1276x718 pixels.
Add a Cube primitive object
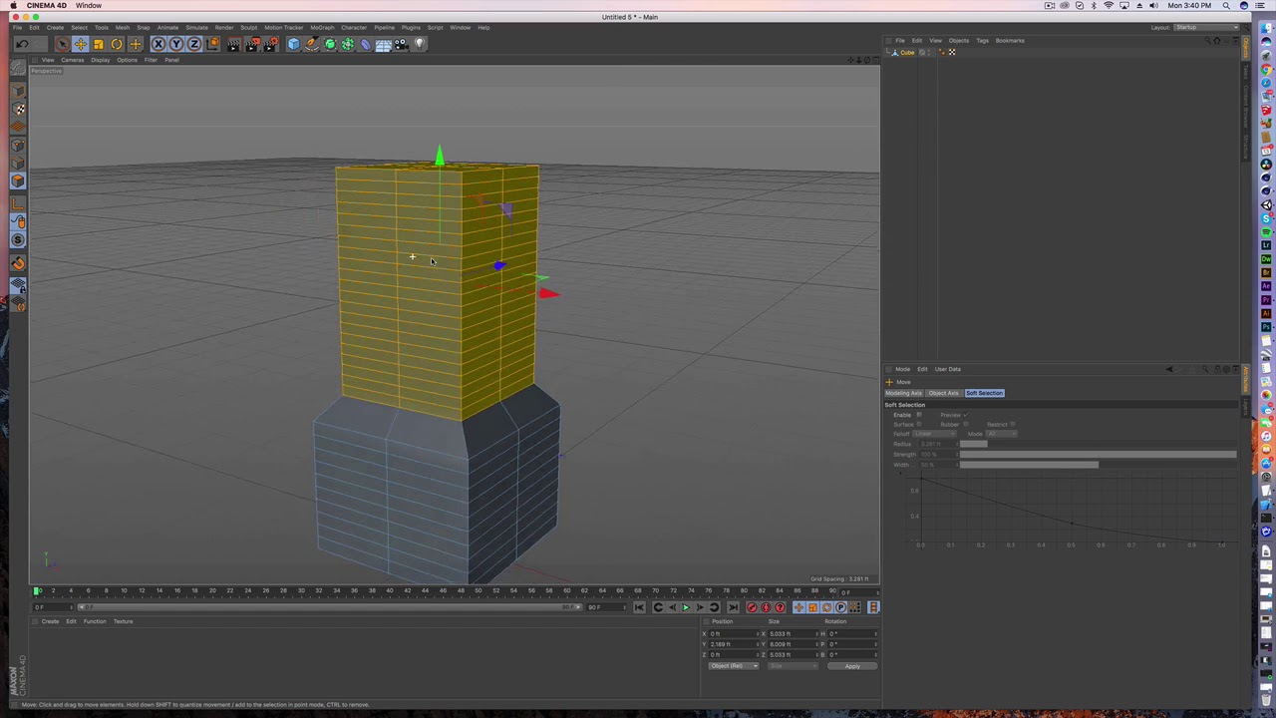(294, 44)
